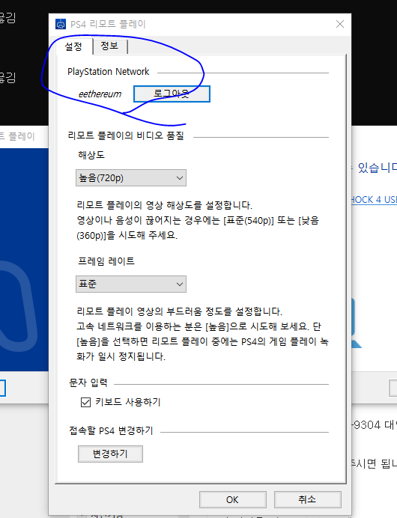Open the 정보 tab
Screen dimensions: 397x518
[x=109, y=46]
